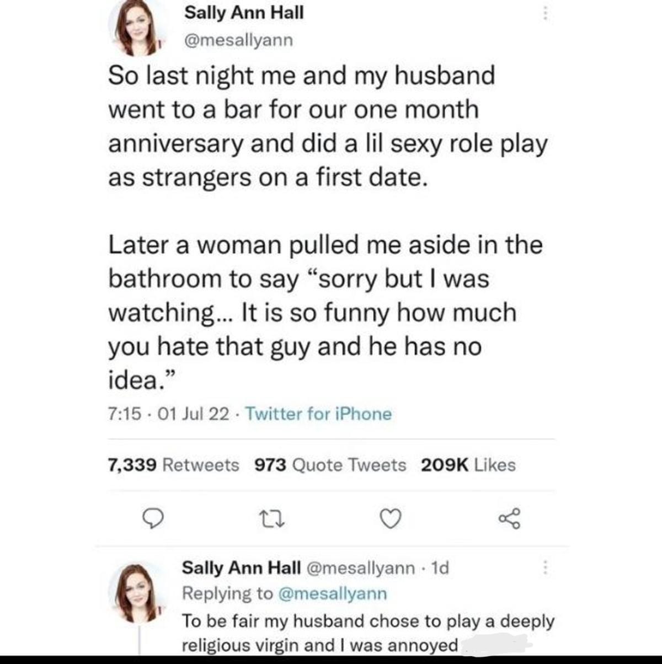View the 209K Likes list

468,465
